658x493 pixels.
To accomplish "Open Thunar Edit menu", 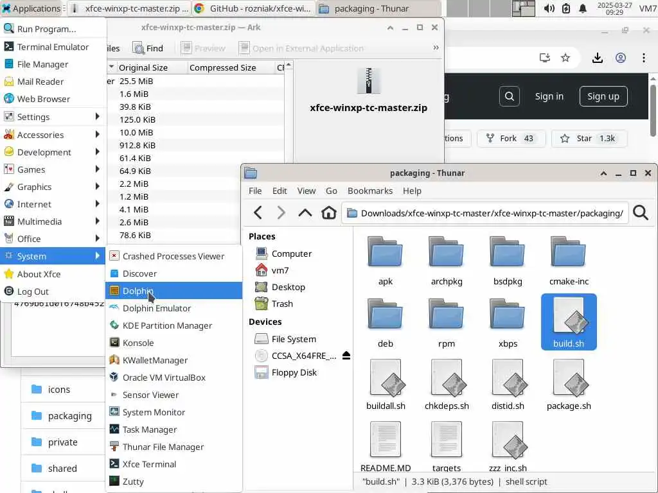I will click(280, 191).
